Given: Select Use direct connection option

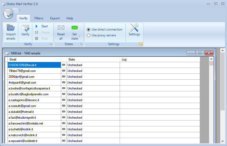Looking at the screenshot, I should tap(88, 29).
